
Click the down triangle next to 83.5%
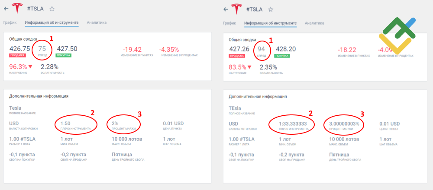(250, 67)
